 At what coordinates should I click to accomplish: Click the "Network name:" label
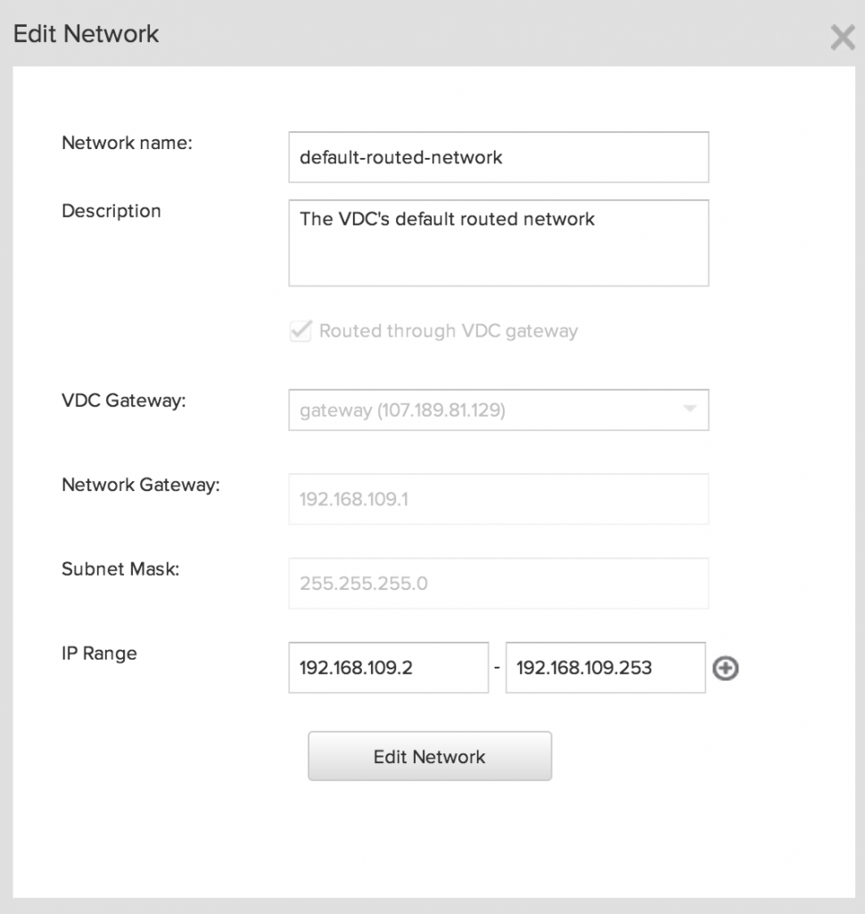coord(127,143)
